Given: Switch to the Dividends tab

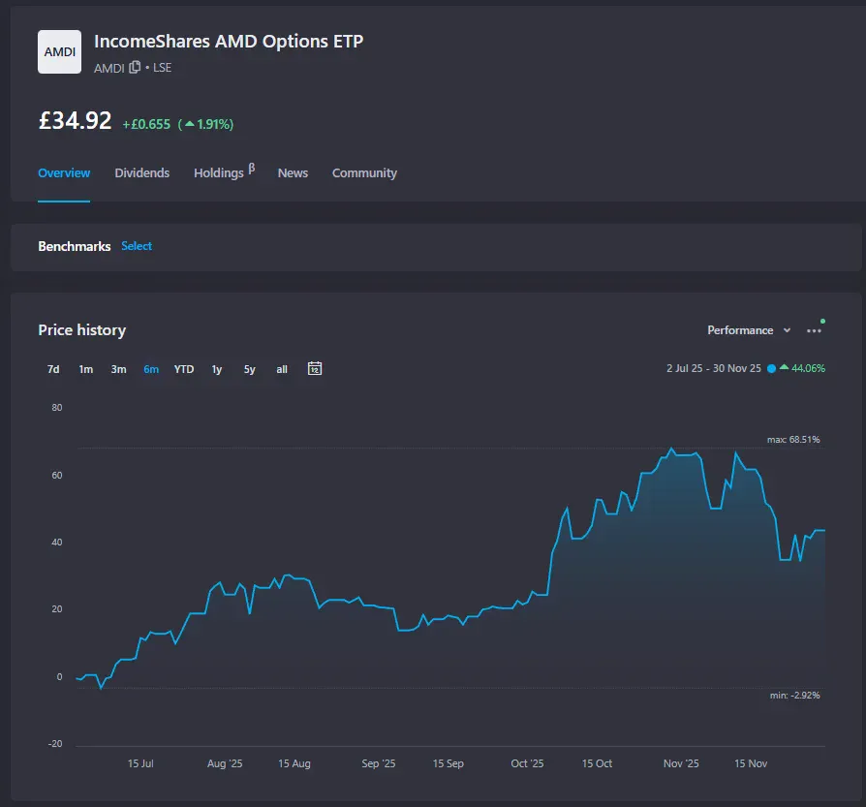Looking at the screenshot, I should (x=141, y=172).
